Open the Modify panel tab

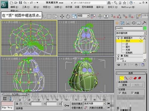click(x=122, y=23)
